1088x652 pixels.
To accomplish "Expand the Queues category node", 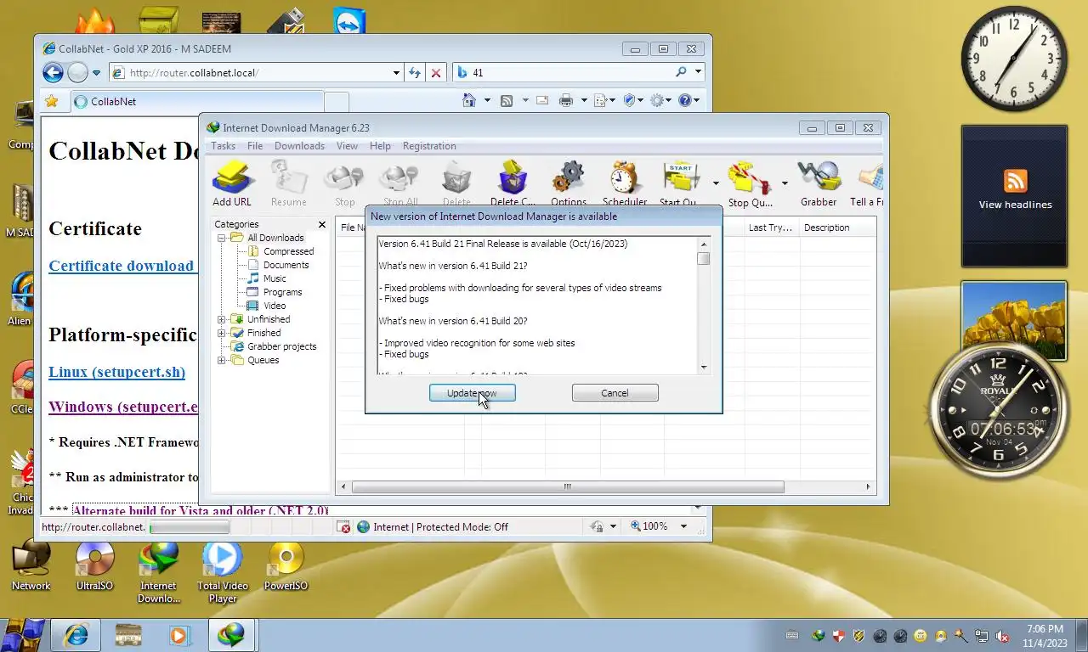I will [221, 360].
